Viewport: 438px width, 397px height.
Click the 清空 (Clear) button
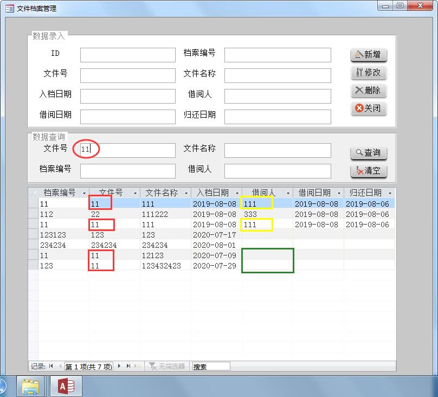369,170
